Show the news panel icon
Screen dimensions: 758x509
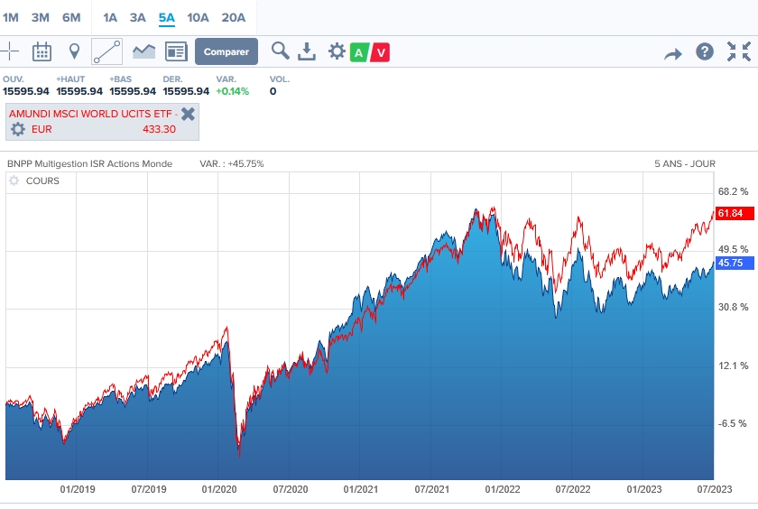[x=176, y=51]
